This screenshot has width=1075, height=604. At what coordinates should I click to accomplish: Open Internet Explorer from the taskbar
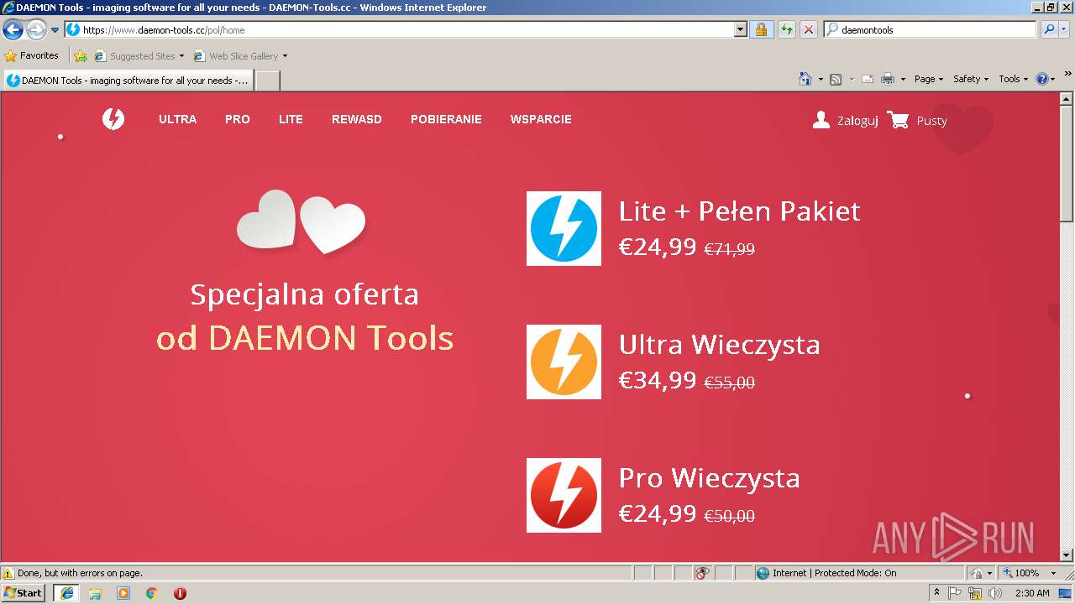pyautogui.click(x=66, y=593)
